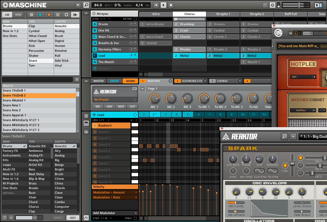Click the MC 1 knob
The image size is (327, 222).
[x=154, y=98]
